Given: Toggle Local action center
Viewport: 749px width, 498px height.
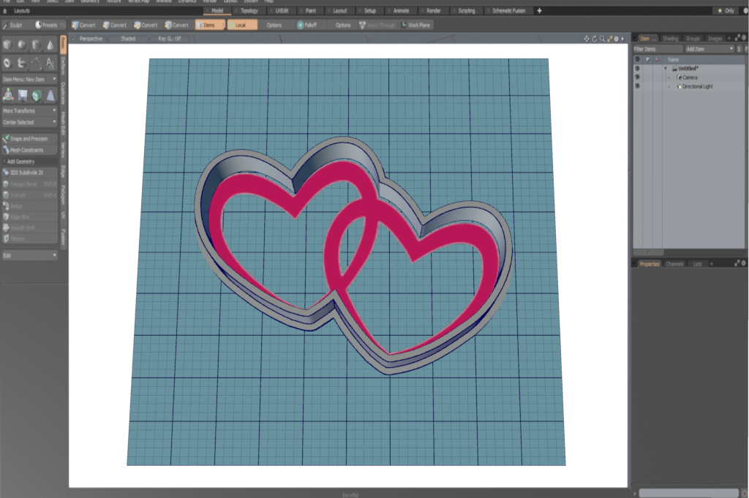Looking at the screenshot, I should [x=242, y=25].
